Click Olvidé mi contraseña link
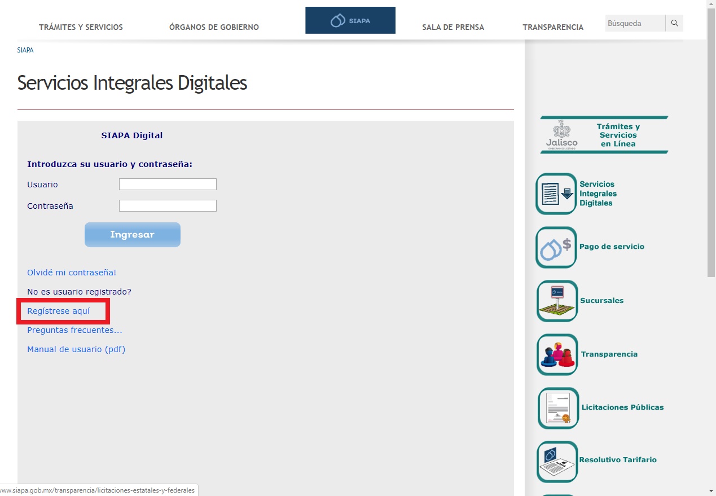The height and width of the screenshot is (496, 716). (x=72, y=273)
